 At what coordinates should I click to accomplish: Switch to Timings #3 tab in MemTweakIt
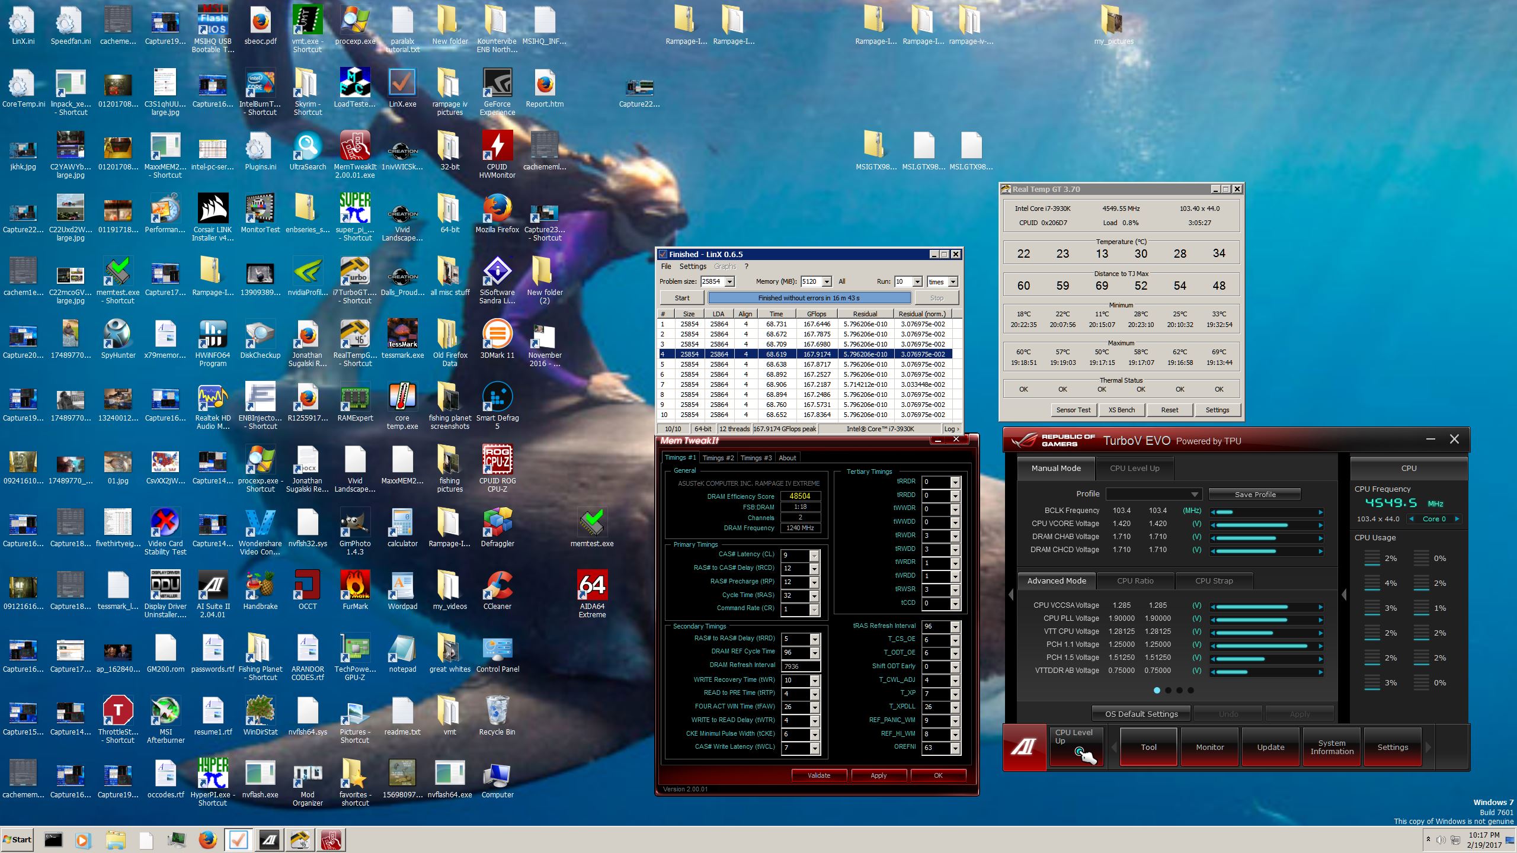[756, 458]
